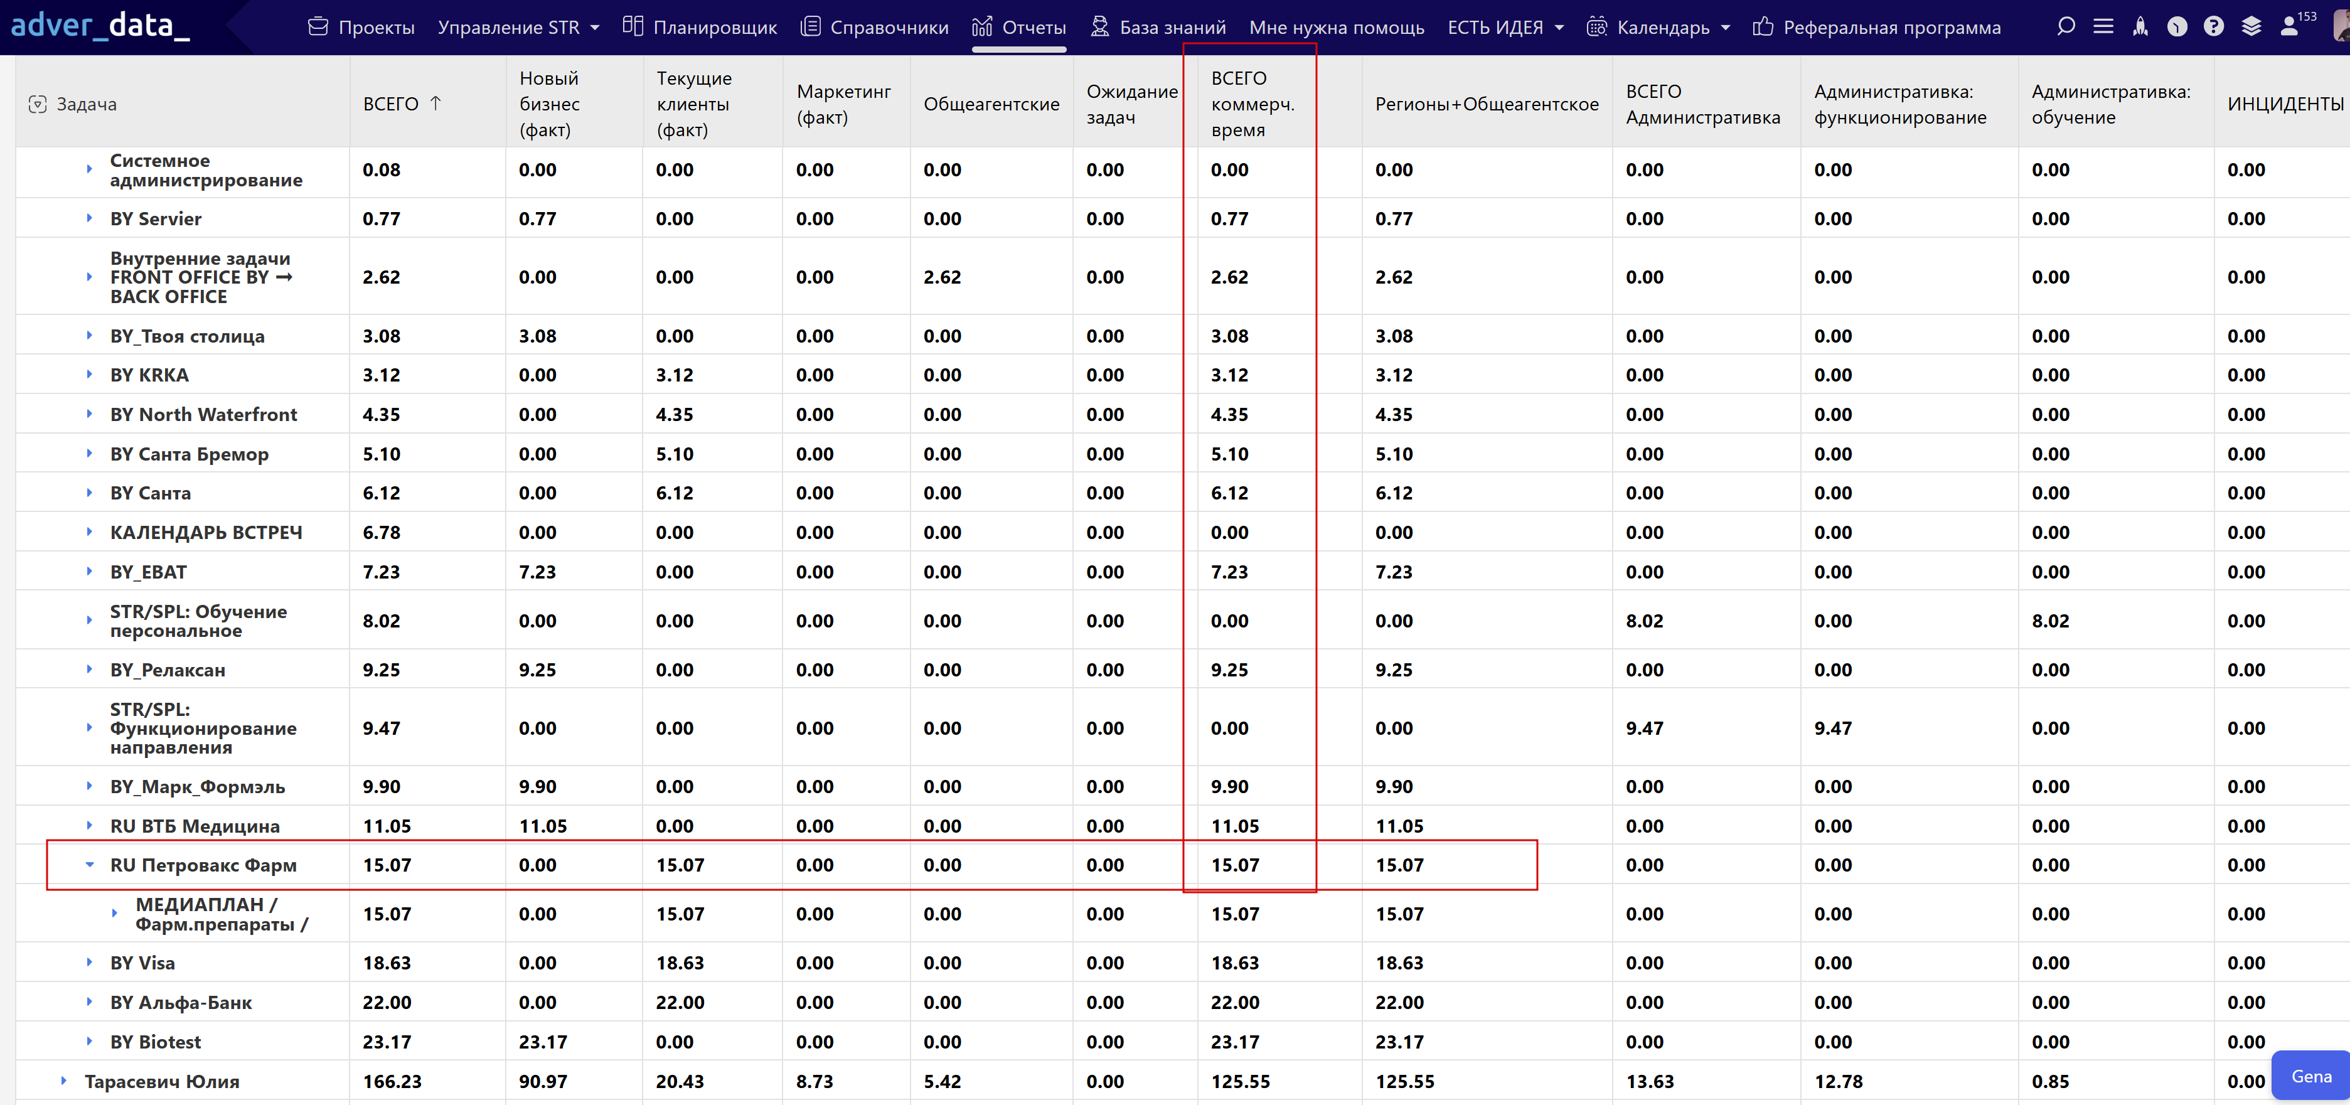Click the icon beside Задача column header
The image size is (2350, 1105).
pyautogui.click(x=38, y=104)
